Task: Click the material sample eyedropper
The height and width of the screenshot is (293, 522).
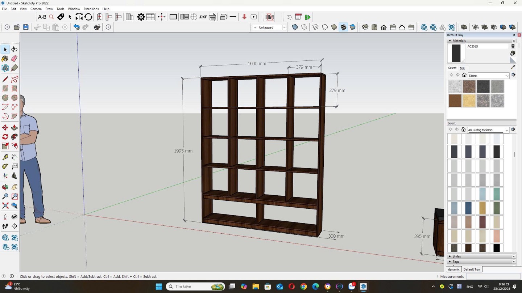Action: coord(513,67)
